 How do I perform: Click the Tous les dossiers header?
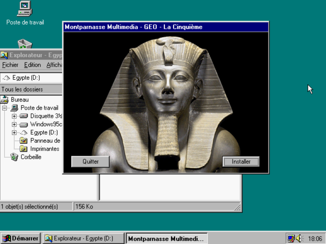click(31, 89)
